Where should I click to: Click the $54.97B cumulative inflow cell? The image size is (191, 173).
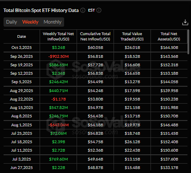click(x=95, y=108)
